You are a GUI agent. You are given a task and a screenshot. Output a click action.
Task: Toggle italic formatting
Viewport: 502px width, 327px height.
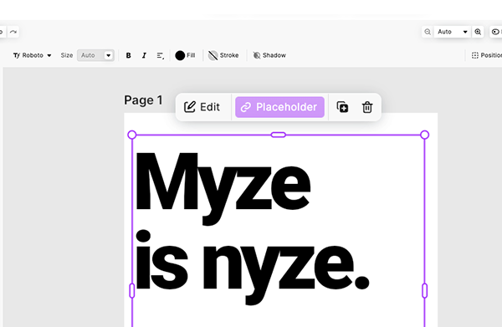tap(144, 55)
